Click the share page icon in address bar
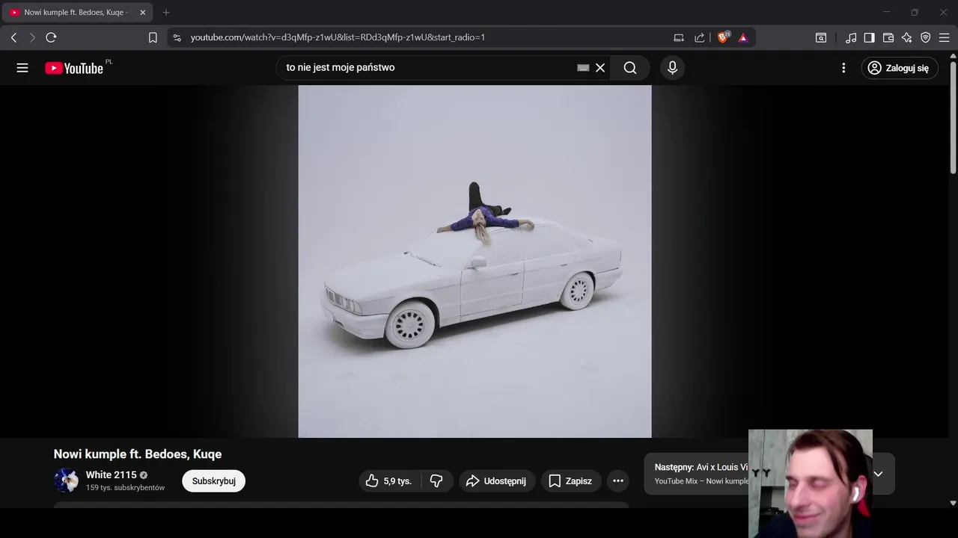 pos(700,37)
